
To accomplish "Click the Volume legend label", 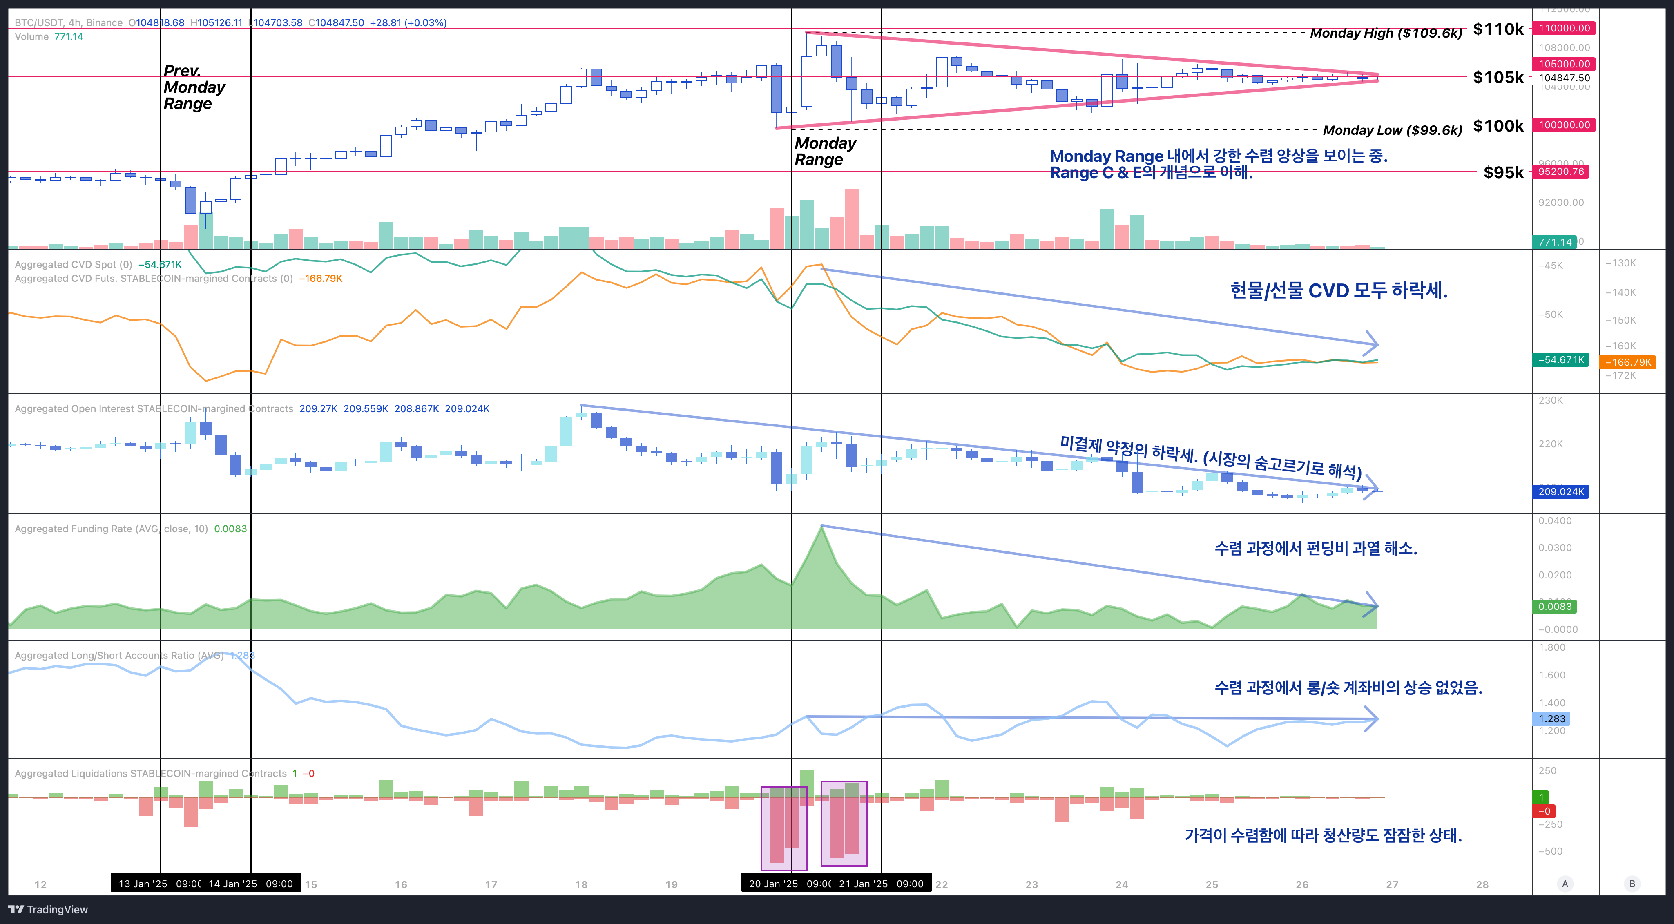I will (x=31, y=36).
